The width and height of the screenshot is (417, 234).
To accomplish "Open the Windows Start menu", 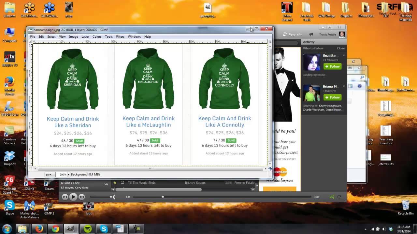I will point(7,229).
